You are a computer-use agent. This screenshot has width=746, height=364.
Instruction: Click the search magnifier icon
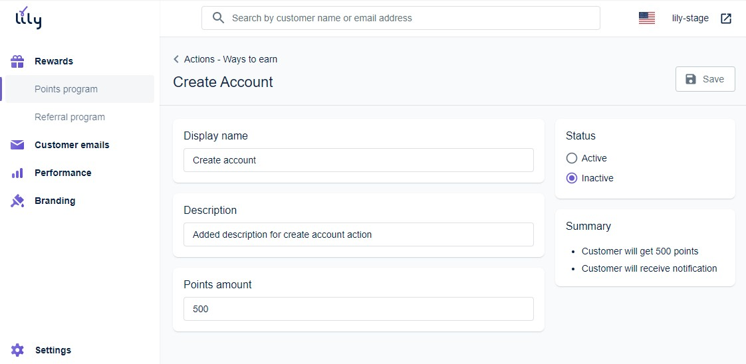[218, 18]
